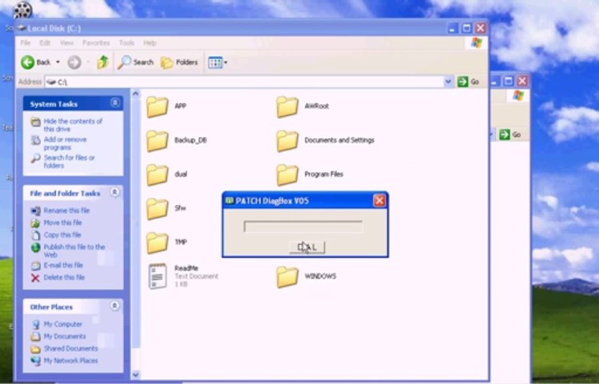Click Delete this file
The height and width of the screenshot is (384, 599).
click(x=64, y=277)
